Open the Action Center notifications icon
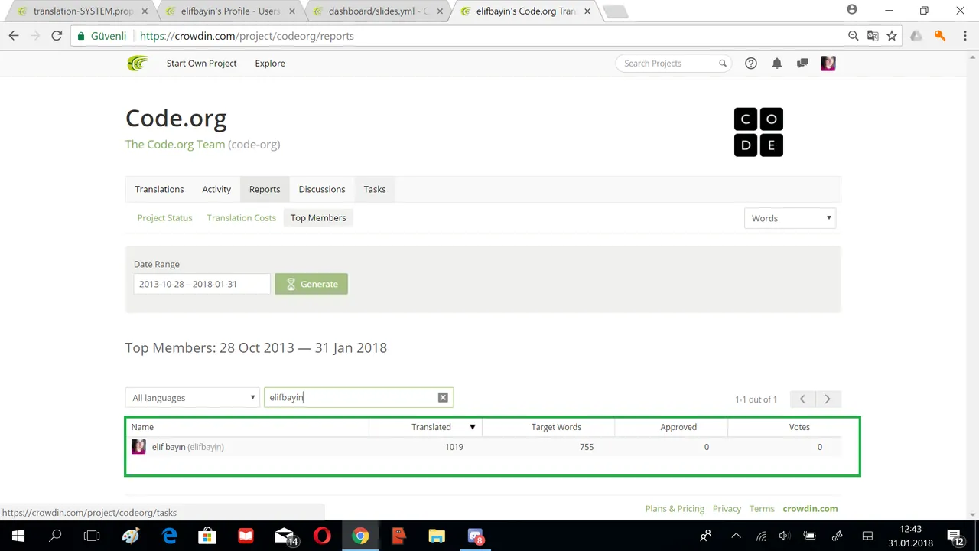The image size is (979, 551). pyautogui.click(x=955, y=536)
